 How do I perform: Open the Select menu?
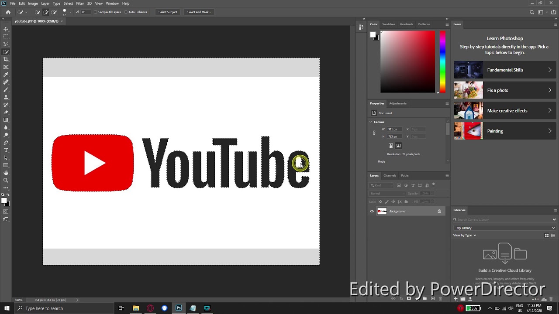(x=68, y=3)
